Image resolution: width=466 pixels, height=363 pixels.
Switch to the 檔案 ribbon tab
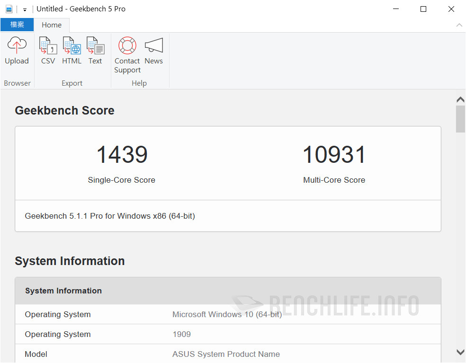click(17, 25)
